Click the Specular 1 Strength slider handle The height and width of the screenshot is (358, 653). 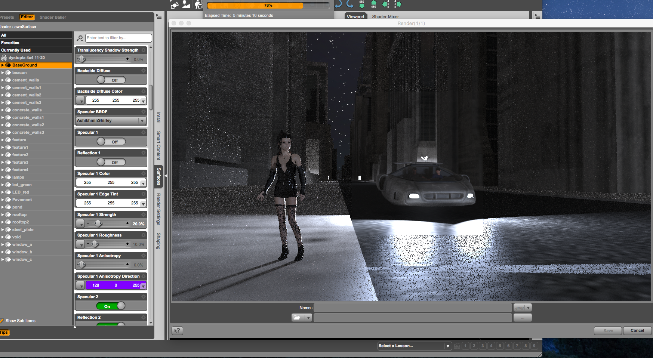pyautogui.click(x=98, y=223)
